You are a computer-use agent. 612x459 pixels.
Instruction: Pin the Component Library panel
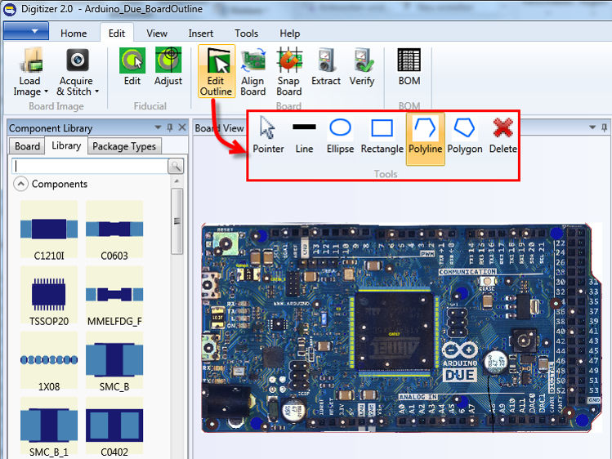[170, 127]
